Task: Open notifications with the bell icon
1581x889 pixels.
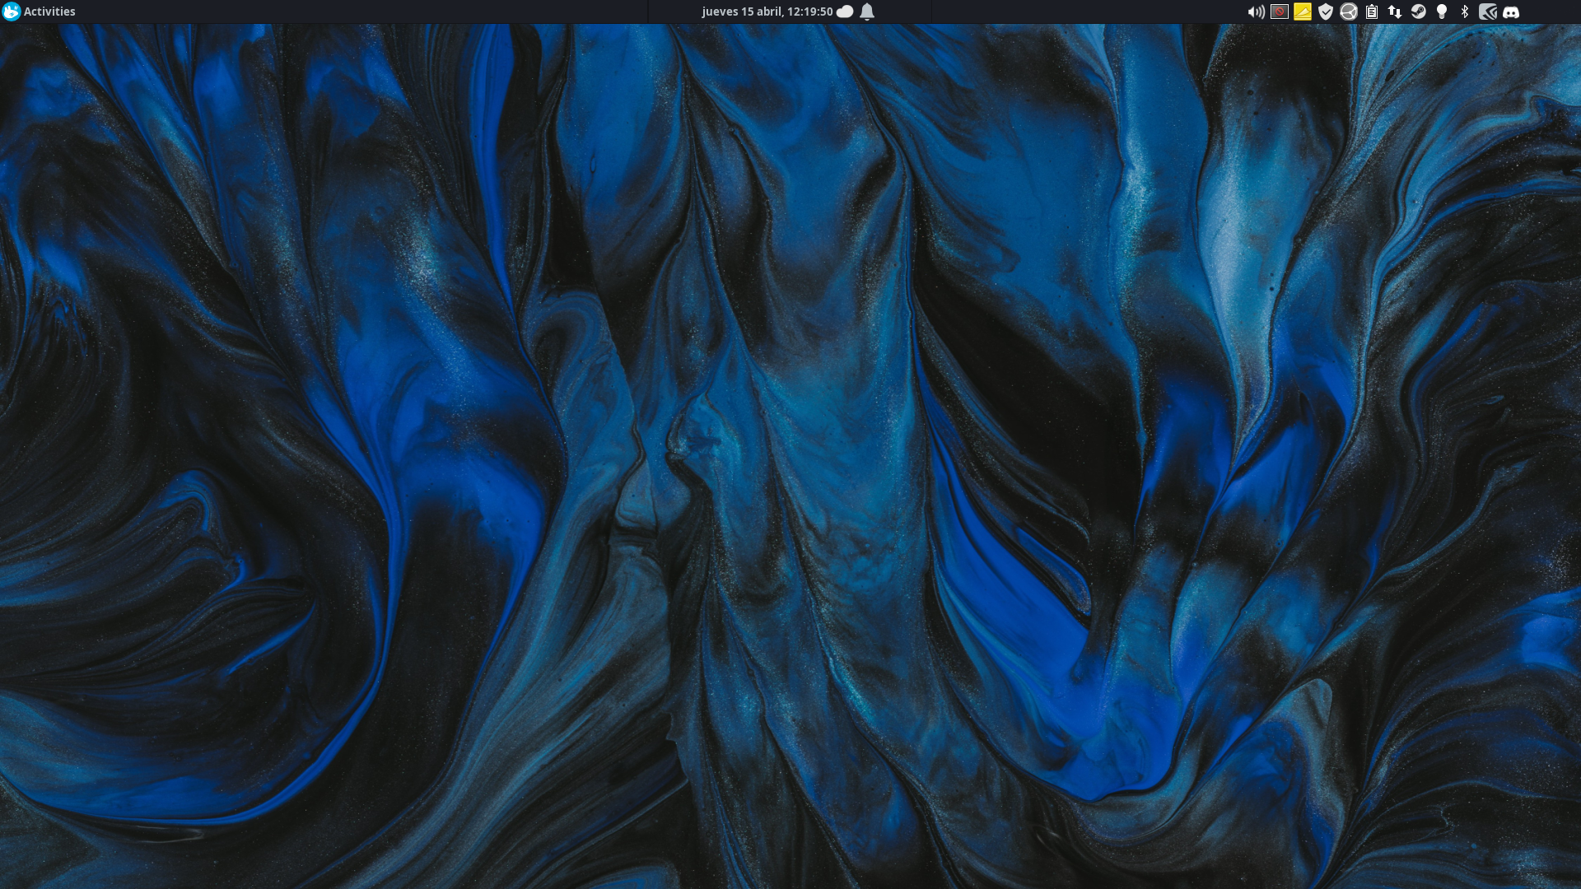Action: pos(867,12)
